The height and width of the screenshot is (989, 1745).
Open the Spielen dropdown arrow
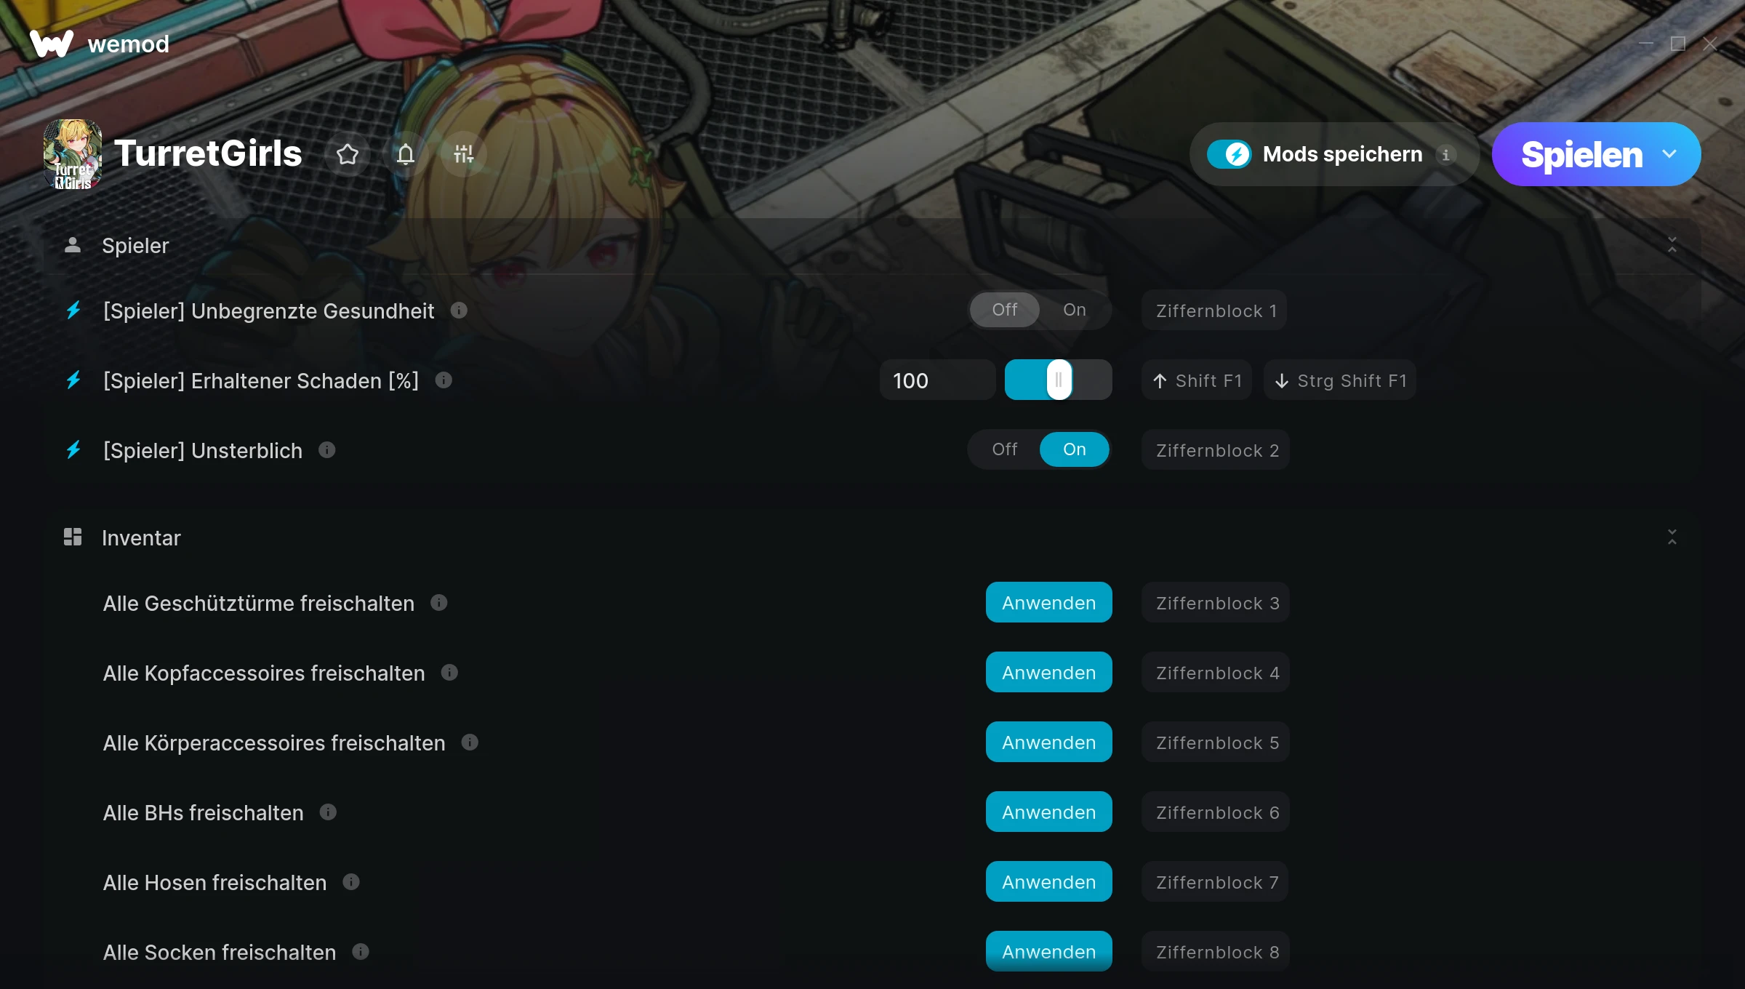tap(1669, 154)
